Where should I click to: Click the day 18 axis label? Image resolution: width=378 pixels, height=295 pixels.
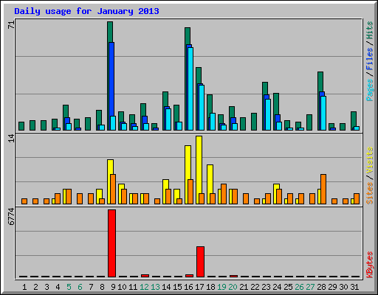pos(210,287)
